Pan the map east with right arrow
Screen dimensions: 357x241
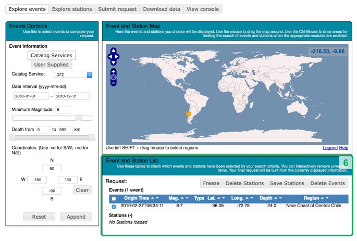click(x=117, y=57)
